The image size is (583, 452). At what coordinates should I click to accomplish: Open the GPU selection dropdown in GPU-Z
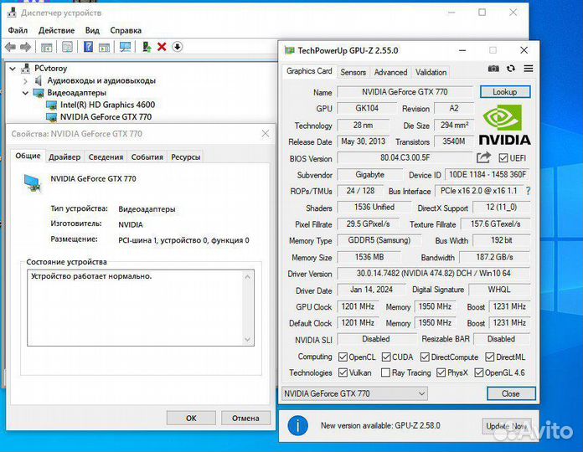354,393
